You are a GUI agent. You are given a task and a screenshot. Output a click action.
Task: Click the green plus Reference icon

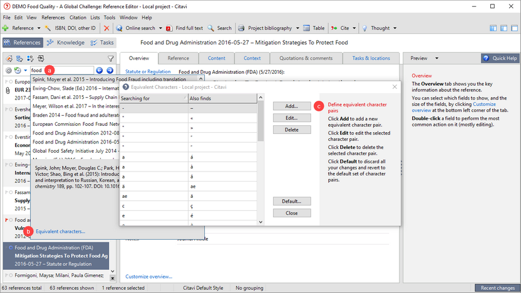coord(5,28)
